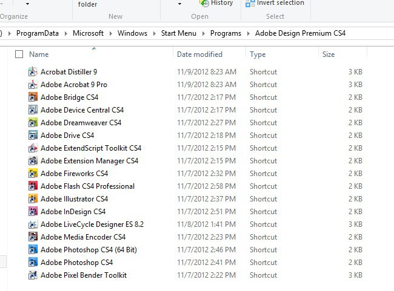Tick the select-all checkbox beside Name header
Image resolution: width=394 pixels, height=291 pixels.
pos(19,54)
